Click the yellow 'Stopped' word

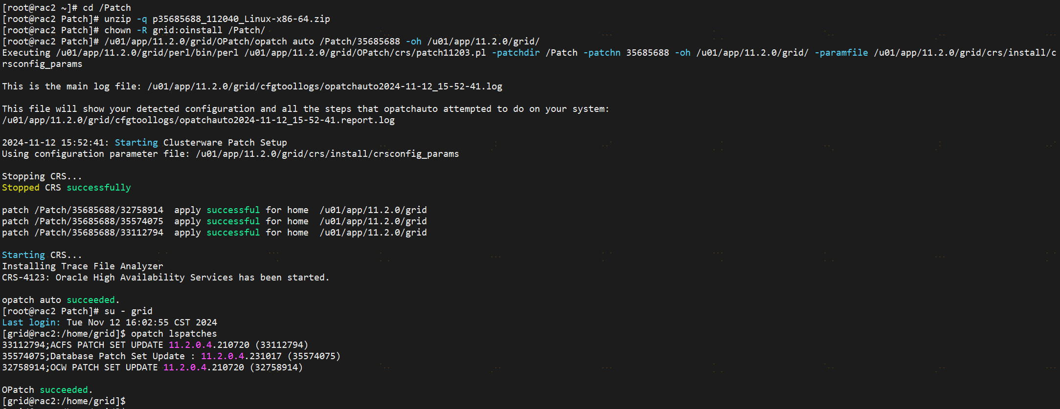point(21,188)
